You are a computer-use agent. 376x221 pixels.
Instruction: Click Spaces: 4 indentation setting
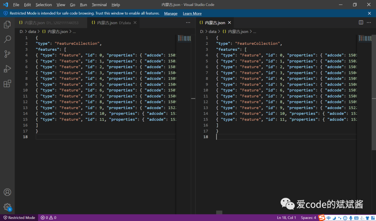pos(308,218)
